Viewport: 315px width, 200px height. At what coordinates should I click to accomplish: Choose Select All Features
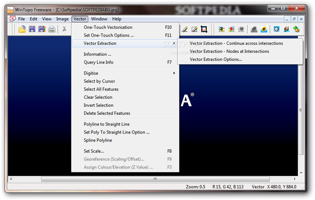point(125,89)
